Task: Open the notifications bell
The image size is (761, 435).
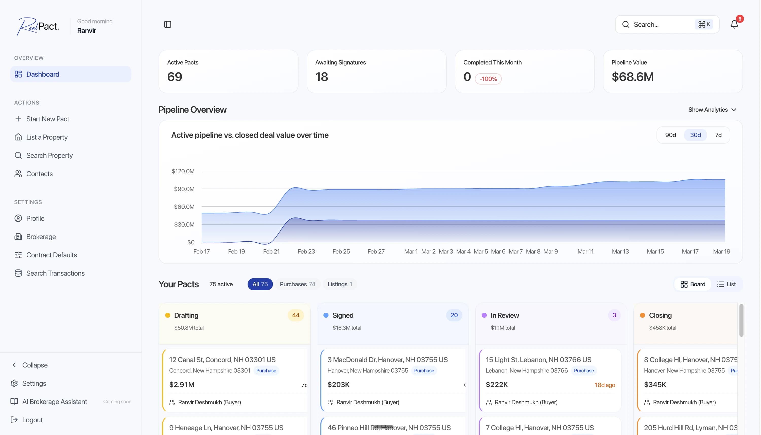Action: tap(734, 24)
